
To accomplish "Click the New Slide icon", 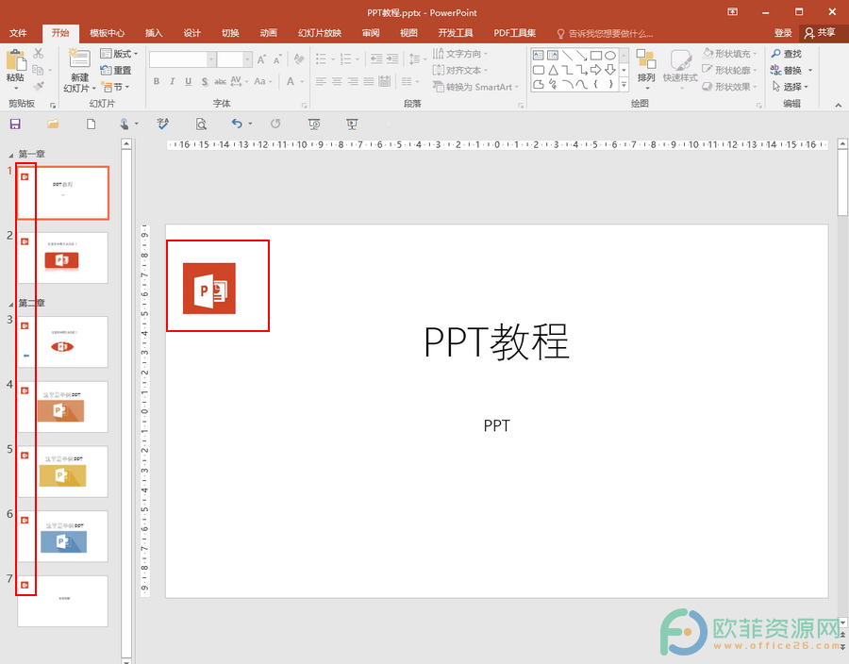I will pos(79,59).
